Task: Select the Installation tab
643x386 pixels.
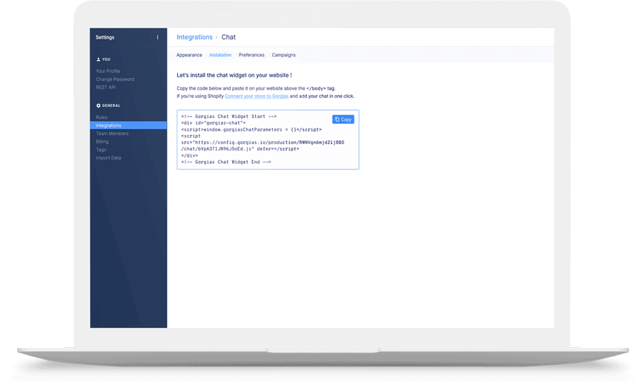Action: click(x=220, y=55)
